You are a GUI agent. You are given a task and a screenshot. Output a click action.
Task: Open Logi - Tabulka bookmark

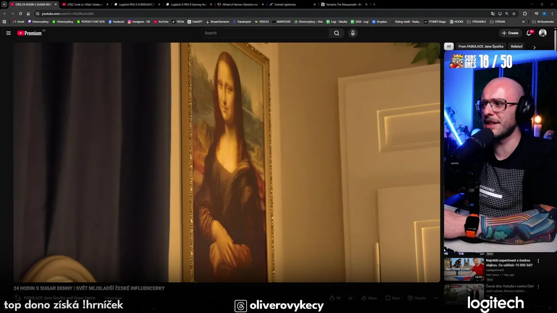pos(337,22)
